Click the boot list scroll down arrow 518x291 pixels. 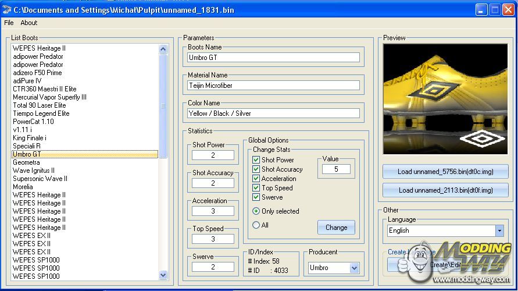tap(163, 275)
